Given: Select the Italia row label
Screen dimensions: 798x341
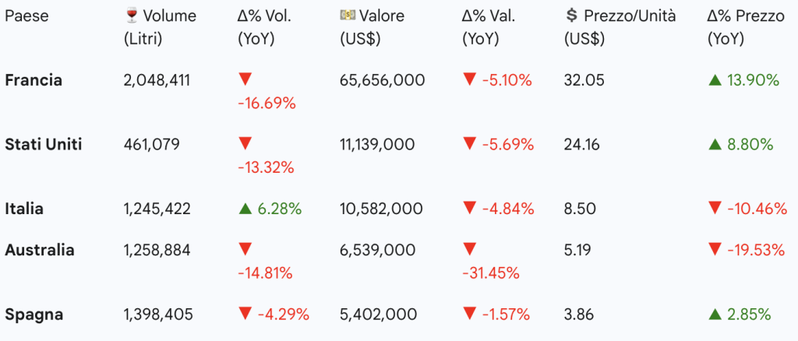Looking at the screenshot, I should coord(24,209).
